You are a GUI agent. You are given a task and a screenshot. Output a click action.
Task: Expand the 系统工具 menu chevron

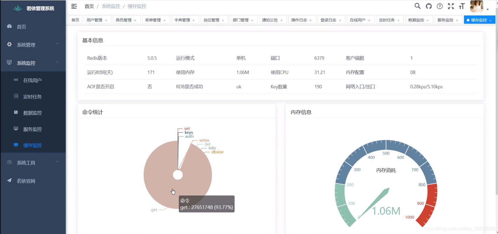(57, 161)
